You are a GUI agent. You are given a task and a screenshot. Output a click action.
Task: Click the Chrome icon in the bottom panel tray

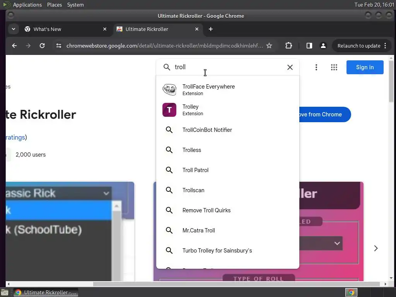pos(351,292)
